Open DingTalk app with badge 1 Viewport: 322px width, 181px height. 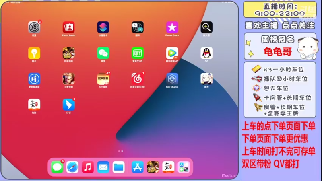tap(68, 105)
